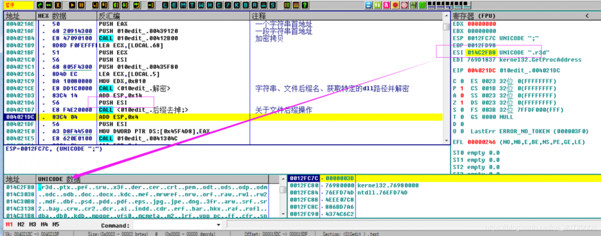Click the Execute till return icon
Viewport: 601px width, 236px height.
pos(136,5)
